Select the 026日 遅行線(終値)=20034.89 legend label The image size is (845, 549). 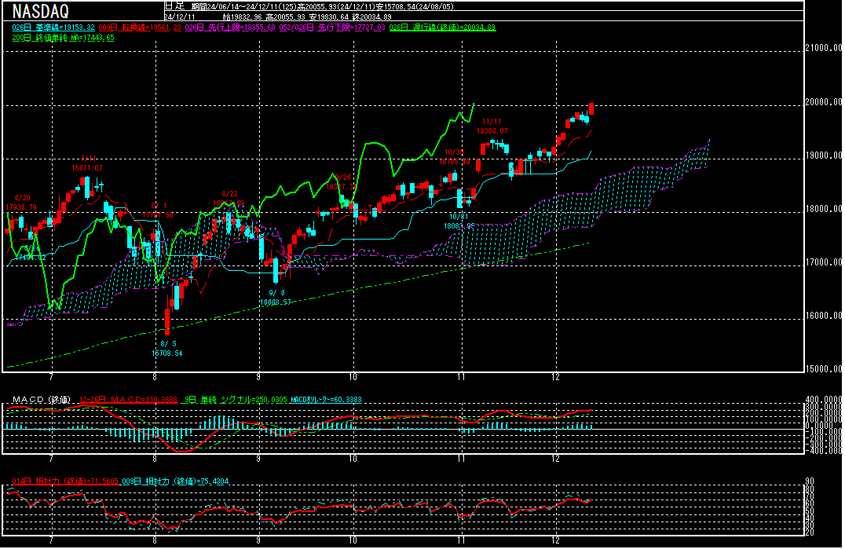[x=442, y=27]
